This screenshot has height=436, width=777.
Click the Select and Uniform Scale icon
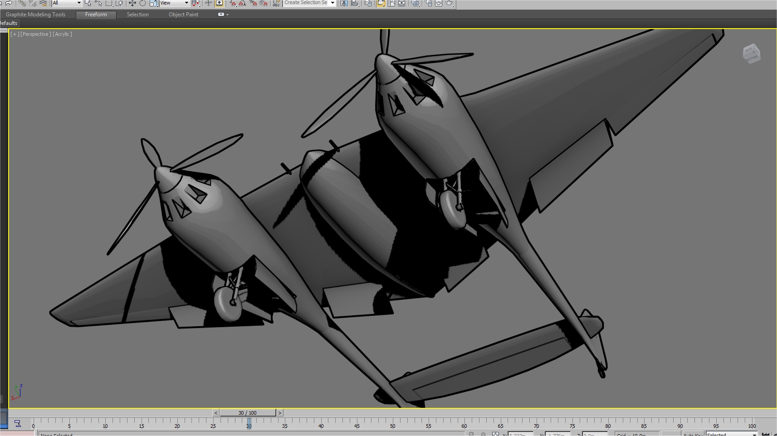[153, 3]
